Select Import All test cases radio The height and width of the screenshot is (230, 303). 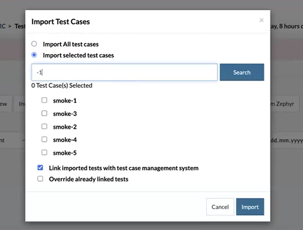click(34, 44)
